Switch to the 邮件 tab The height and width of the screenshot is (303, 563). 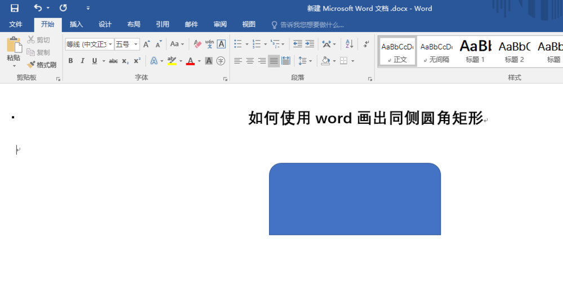click(191, 24)
